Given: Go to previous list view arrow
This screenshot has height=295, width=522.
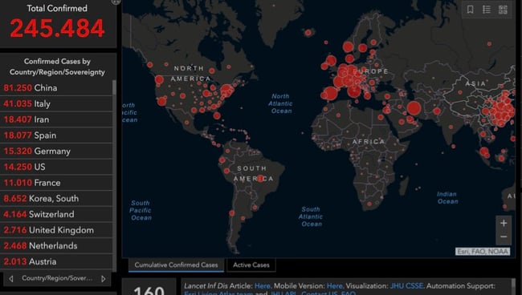Looking at the screenshot, I should click(11, 278).
